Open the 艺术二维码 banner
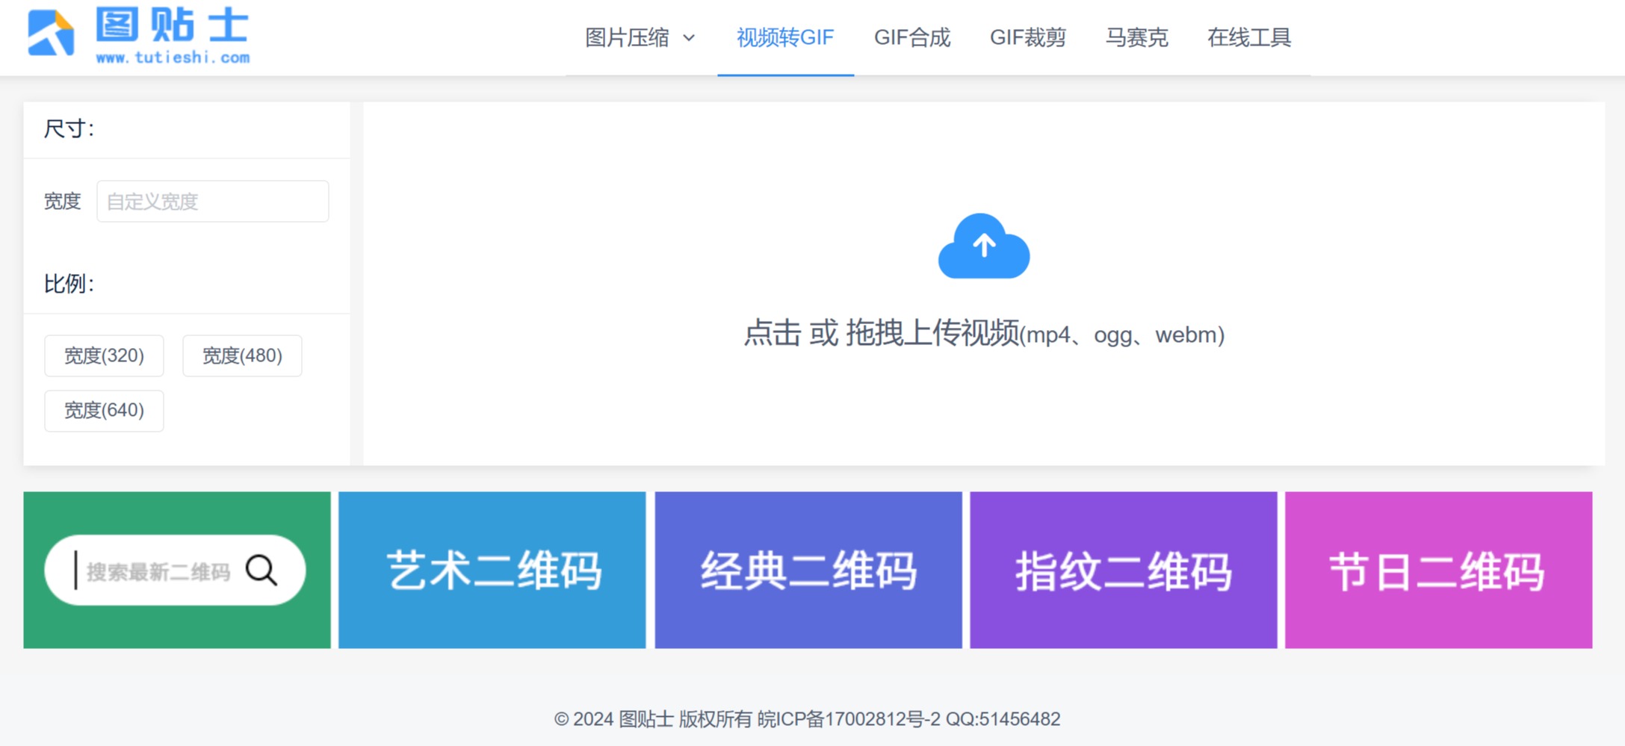This screenshot has height=746, width=1625. [492, 570]
